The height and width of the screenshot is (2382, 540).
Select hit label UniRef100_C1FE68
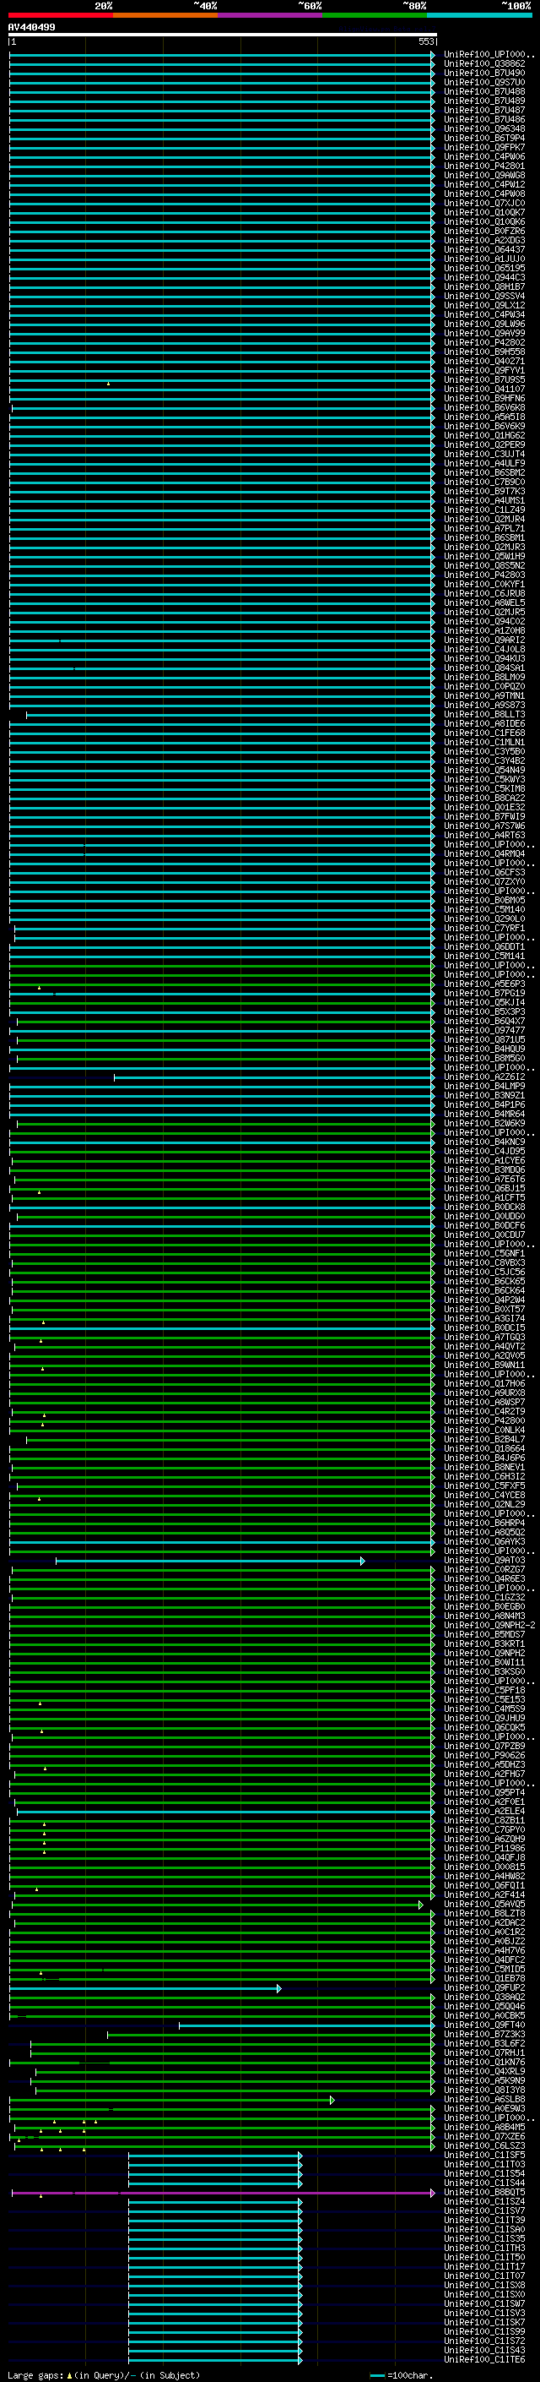click(483, 733)
